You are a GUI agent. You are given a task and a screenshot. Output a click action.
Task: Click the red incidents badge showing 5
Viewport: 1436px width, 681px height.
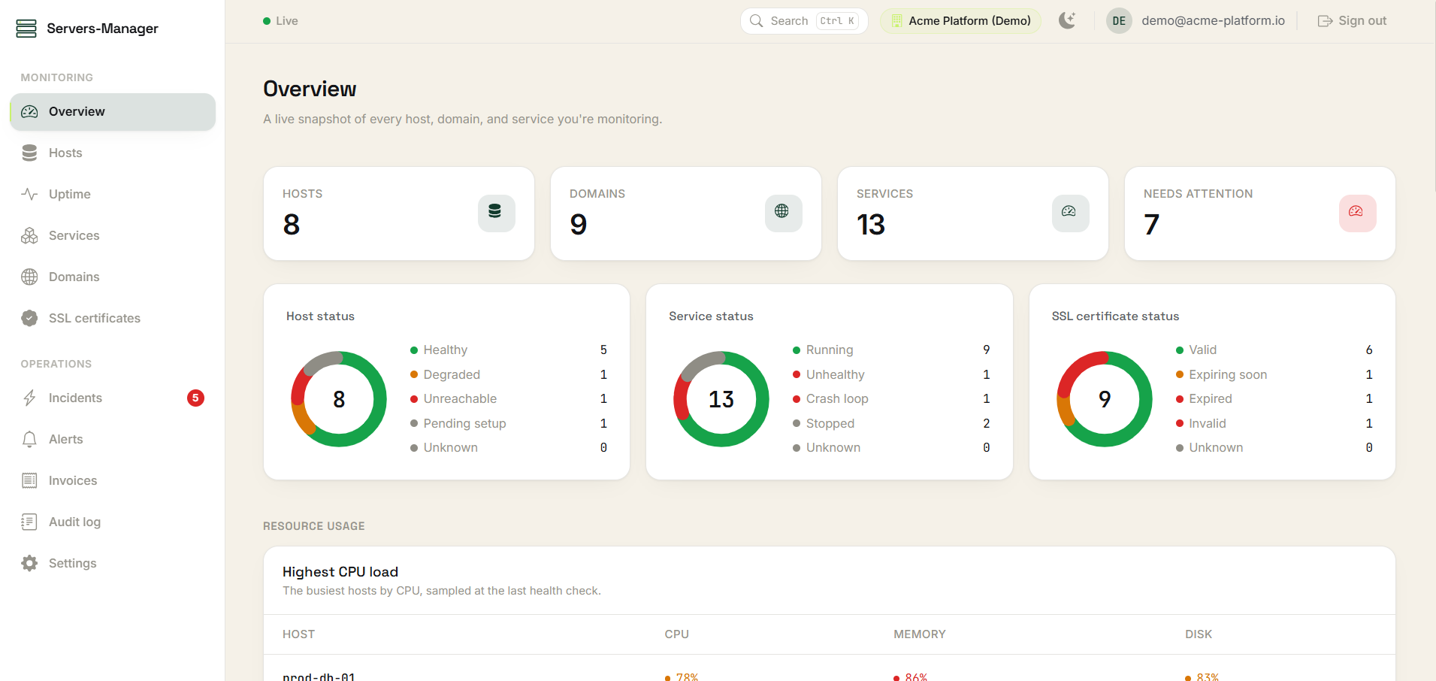click(x=195, y=398)
